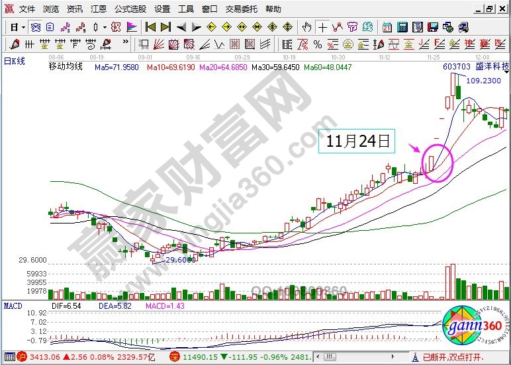Click the MACD indicator label

click(13, 306)
